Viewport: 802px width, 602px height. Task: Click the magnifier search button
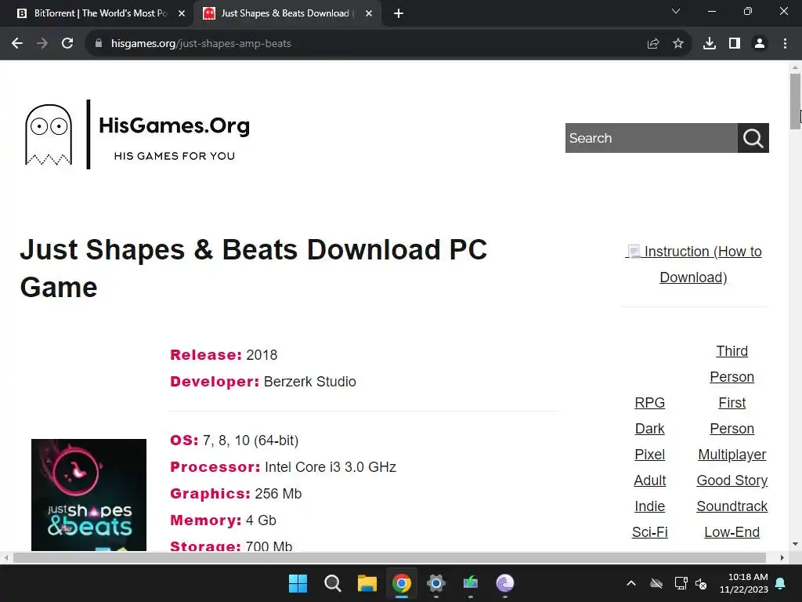click(753, 138)
